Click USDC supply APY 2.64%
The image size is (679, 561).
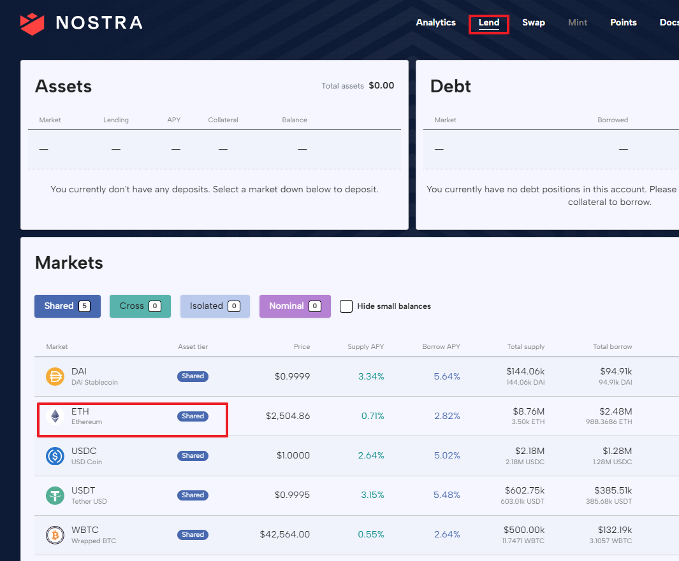pyautogui.click(x=371, y=455)
